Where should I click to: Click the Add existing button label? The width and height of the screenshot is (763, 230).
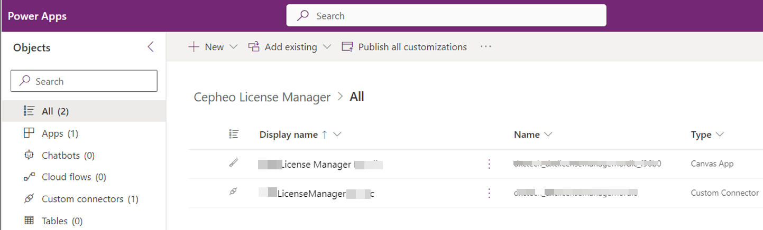click(x=291, y=47)
